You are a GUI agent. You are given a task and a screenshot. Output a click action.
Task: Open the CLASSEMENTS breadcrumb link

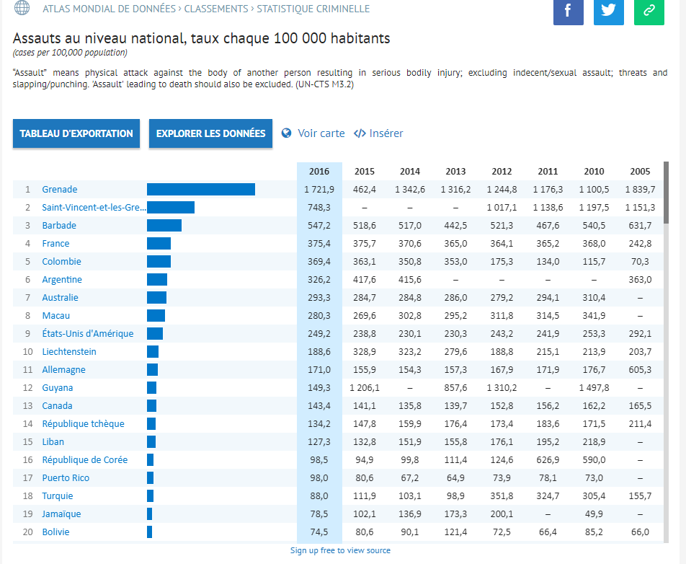216,9
